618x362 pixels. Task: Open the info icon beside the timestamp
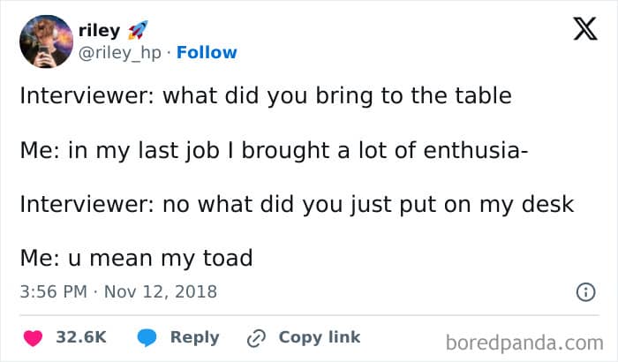pos(584,290)
